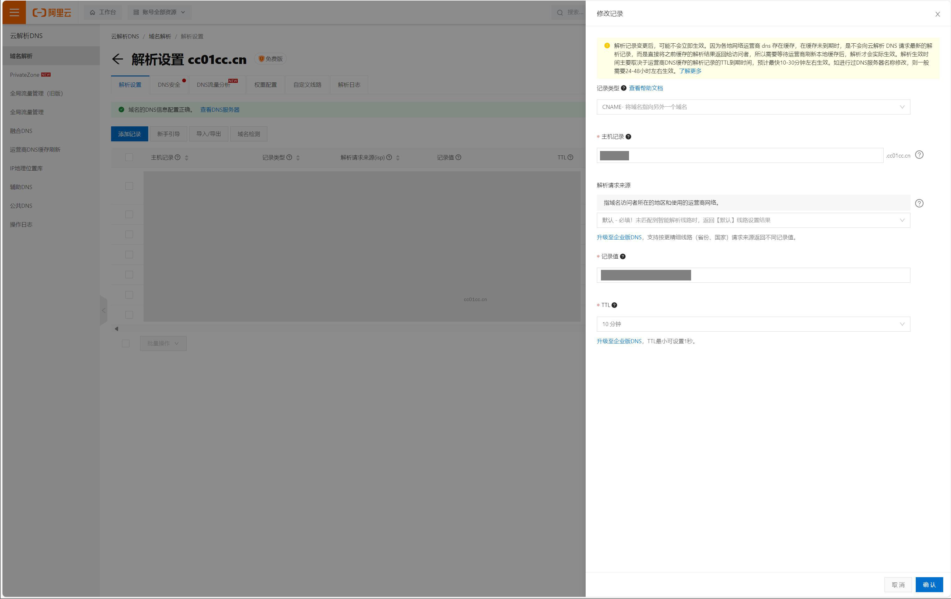Toggle the checkbox beside 批量操作
Viewport: 951px width, 599px height.
126,343
